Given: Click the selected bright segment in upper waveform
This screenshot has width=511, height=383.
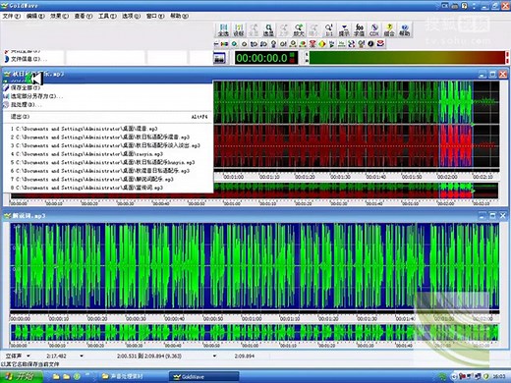Looking at the screenshot, I should tap(456, 125).
